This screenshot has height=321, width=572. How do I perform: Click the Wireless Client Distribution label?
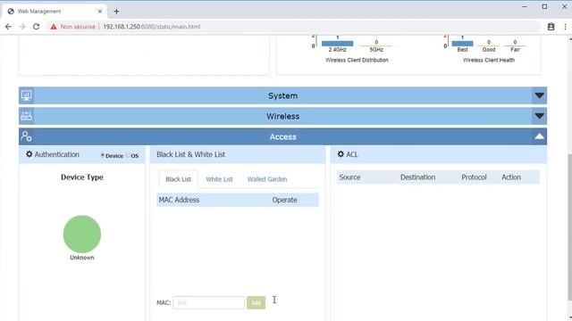[357, 60]
